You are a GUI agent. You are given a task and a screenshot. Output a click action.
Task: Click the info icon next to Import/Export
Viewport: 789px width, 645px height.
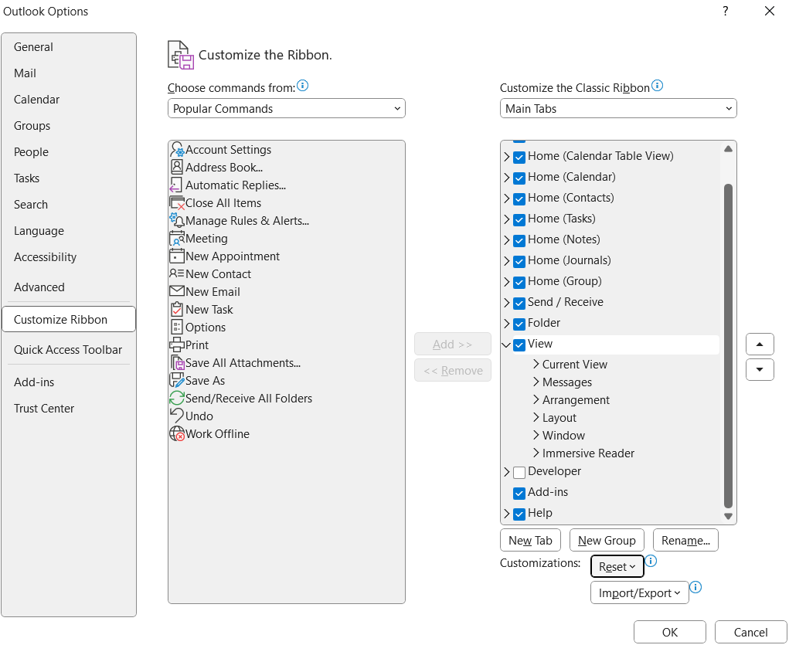[695, 586]
